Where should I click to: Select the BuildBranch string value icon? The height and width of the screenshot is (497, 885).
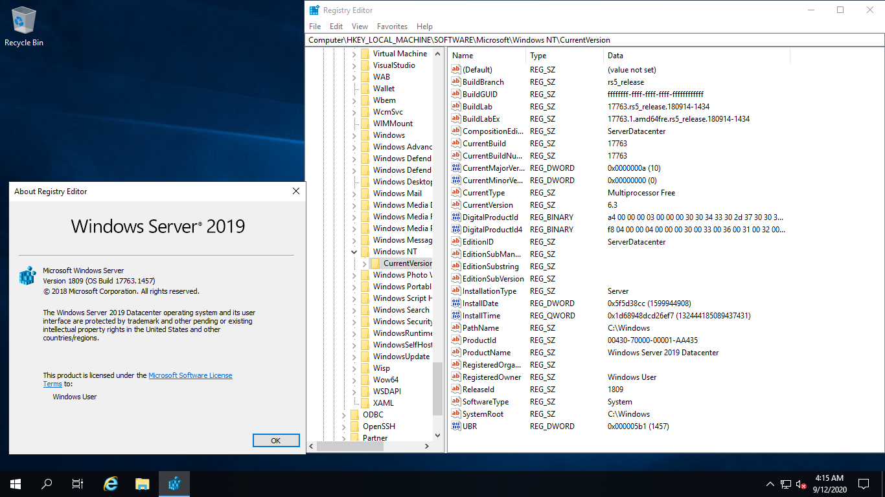tap(456, 82)
